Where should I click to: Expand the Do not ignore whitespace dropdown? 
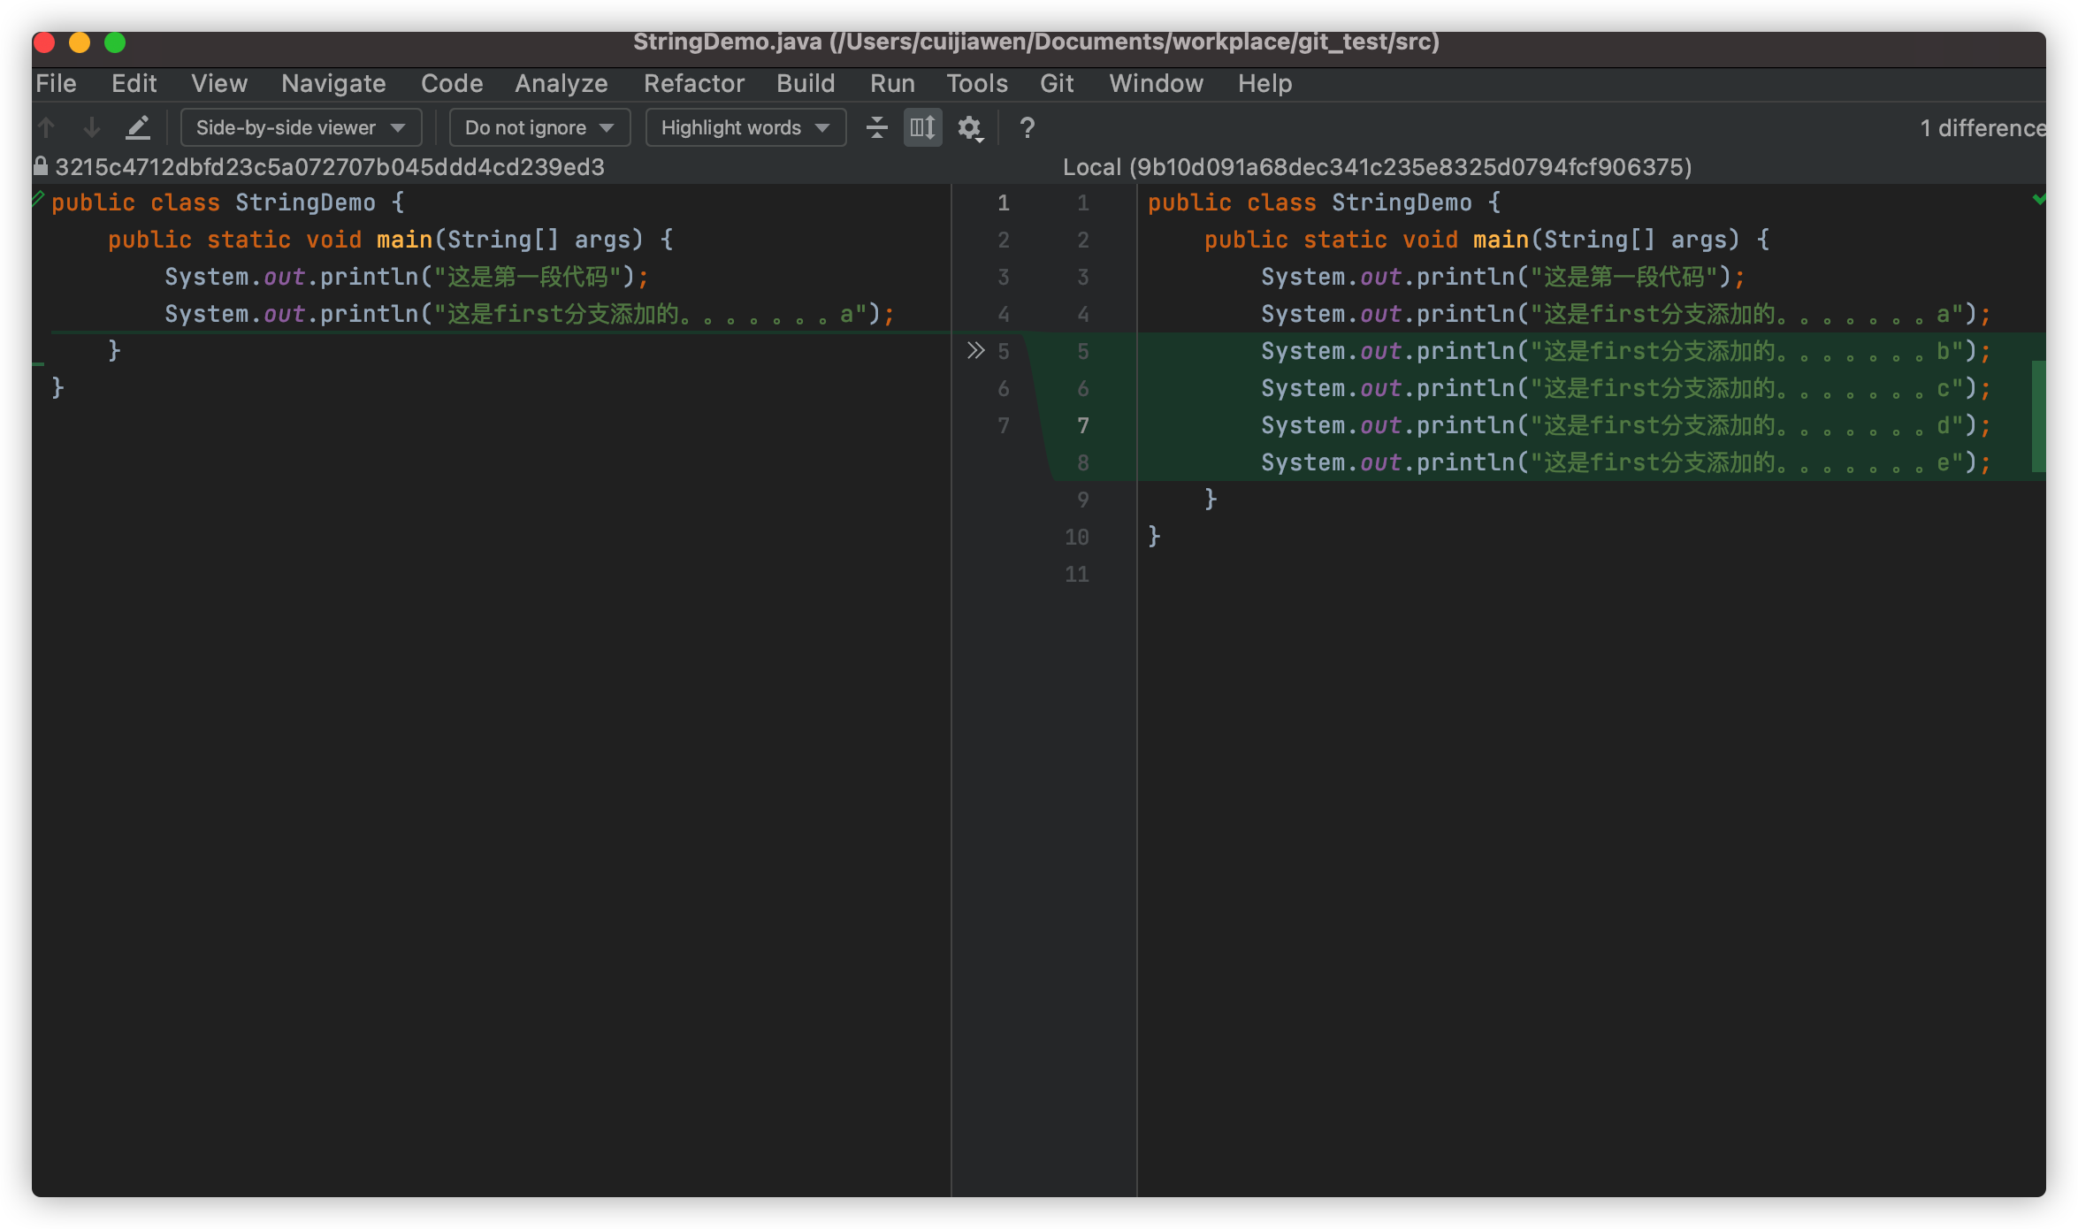click(539, 126)
